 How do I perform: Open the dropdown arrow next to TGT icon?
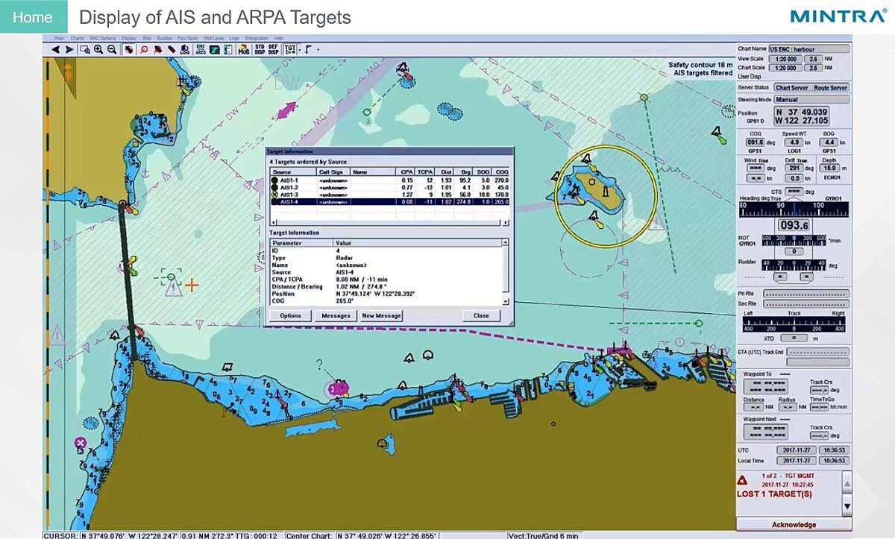[x=300, y=50]
